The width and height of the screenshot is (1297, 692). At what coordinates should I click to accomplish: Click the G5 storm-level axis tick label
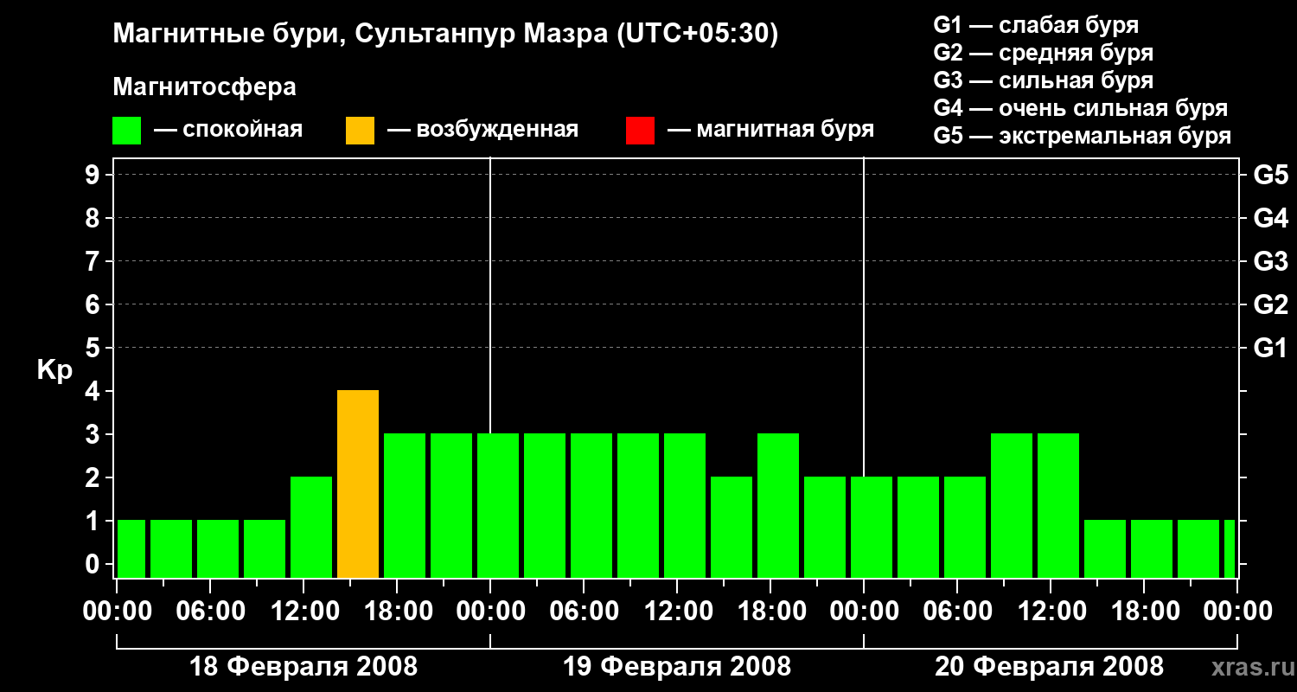tap(1271, 175)
